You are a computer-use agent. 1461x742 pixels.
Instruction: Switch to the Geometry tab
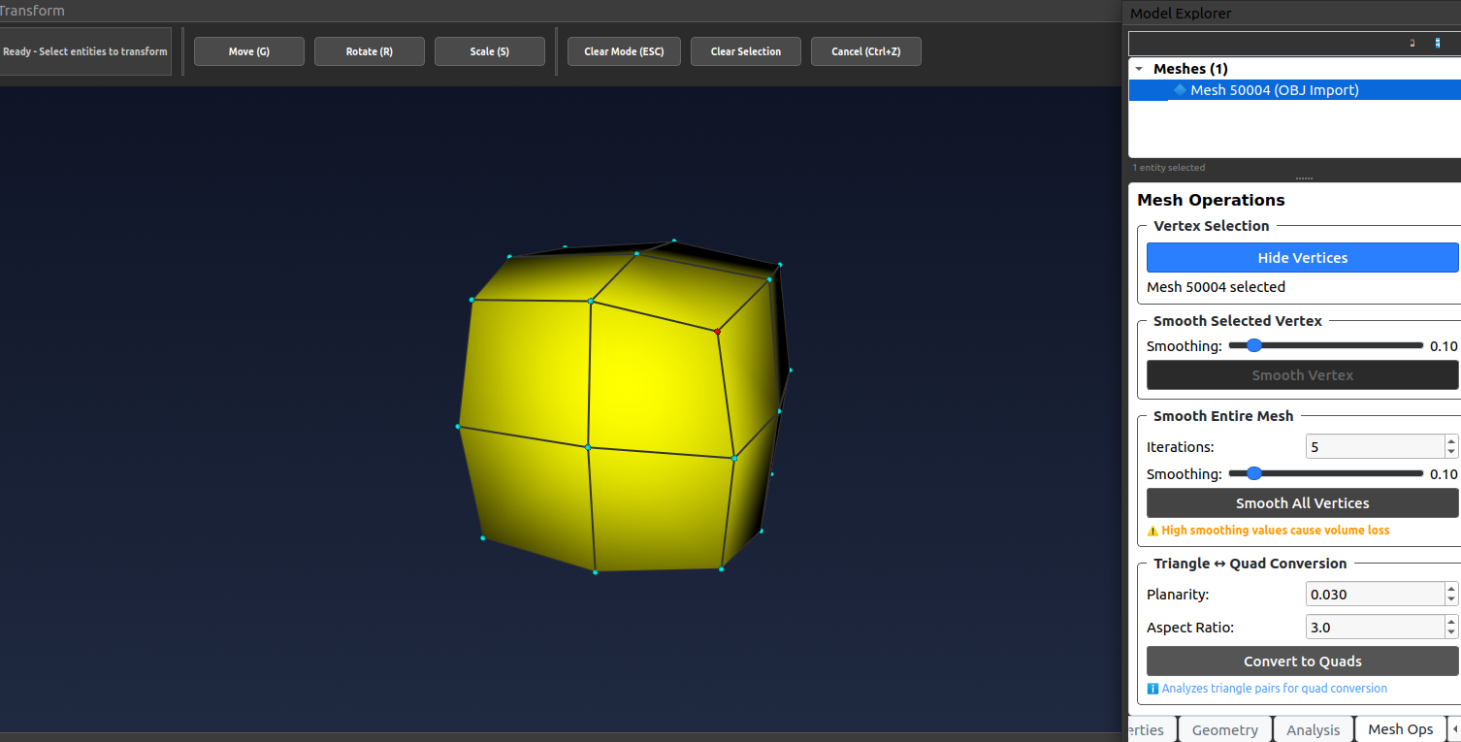coord(1224,729)
